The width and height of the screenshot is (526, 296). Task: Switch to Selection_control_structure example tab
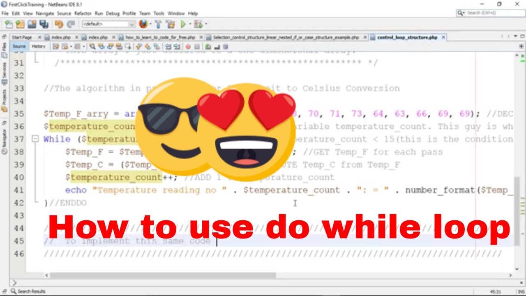286,37
